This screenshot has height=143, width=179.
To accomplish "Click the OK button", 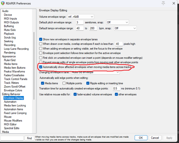I will (x=141, y=138).
